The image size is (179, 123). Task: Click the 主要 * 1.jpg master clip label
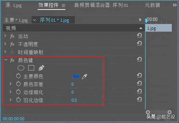[17, 20]
